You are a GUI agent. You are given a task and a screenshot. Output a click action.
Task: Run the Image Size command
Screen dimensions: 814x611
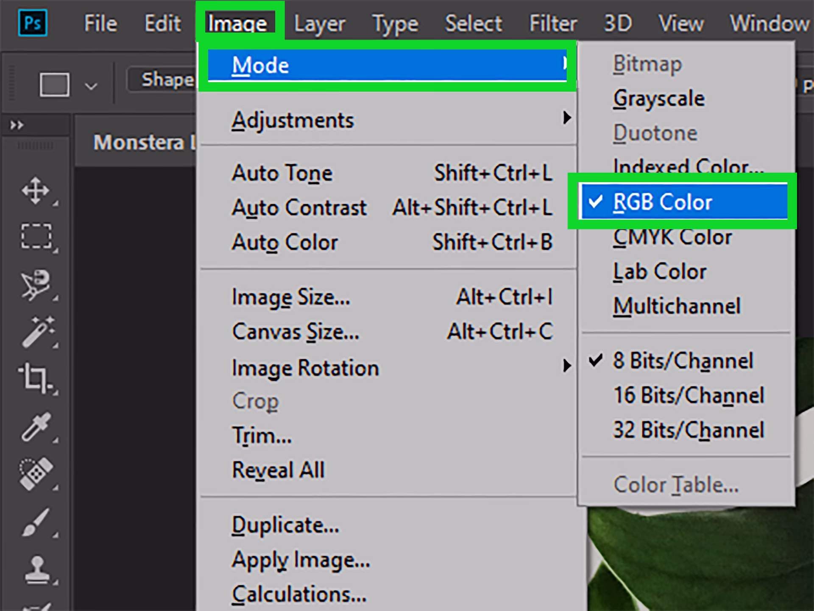(291, 297)
